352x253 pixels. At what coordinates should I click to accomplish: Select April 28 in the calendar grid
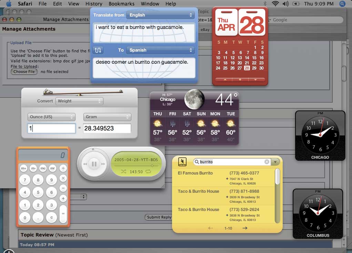(x=247, y=68)
